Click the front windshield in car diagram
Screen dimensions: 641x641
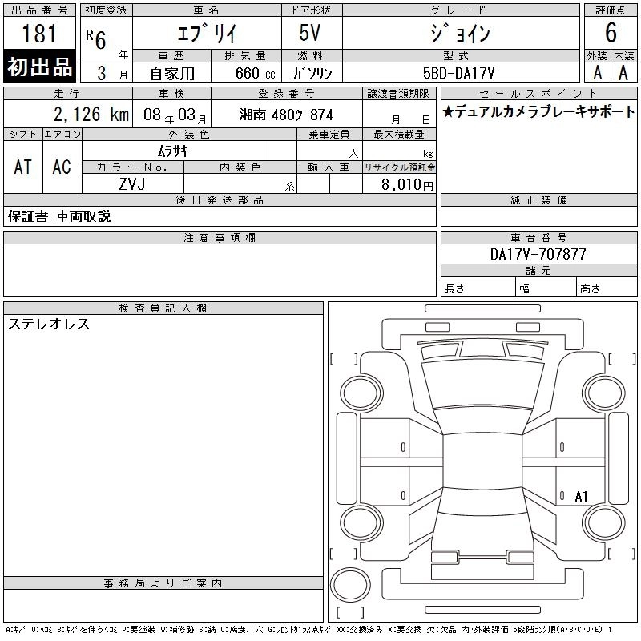coord(483,385)
